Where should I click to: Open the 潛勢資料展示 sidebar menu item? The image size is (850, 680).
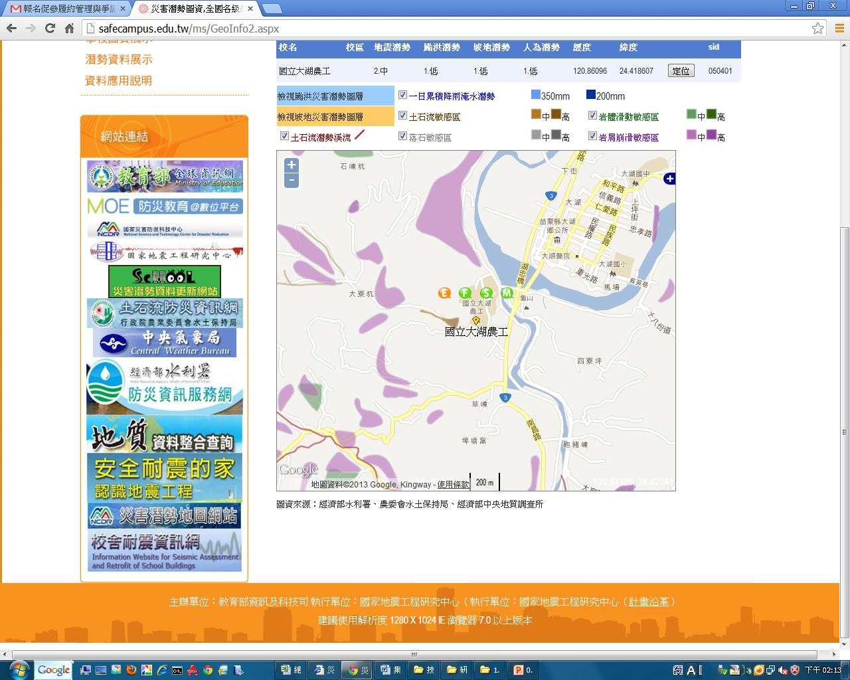pos(119,60)
